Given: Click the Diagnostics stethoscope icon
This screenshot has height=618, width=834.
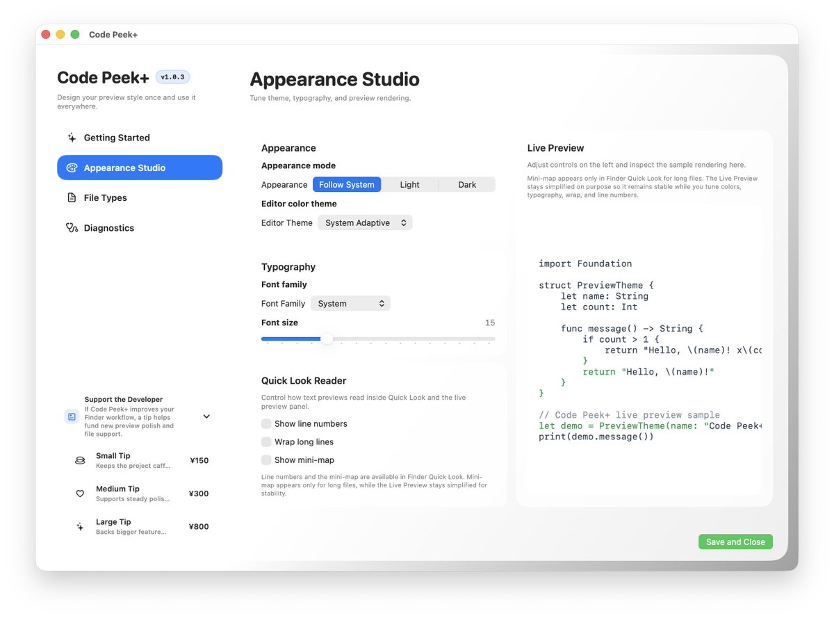Looking at the screenshot, I should tap(72, 228).
